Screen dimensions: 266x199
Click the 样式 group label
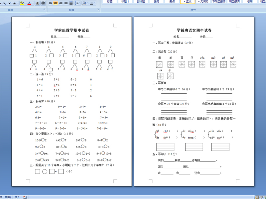point(193,10)
